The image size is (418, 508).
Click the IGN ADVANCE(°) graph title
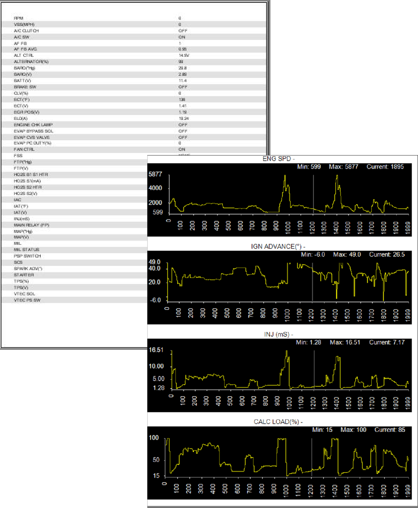278,246
